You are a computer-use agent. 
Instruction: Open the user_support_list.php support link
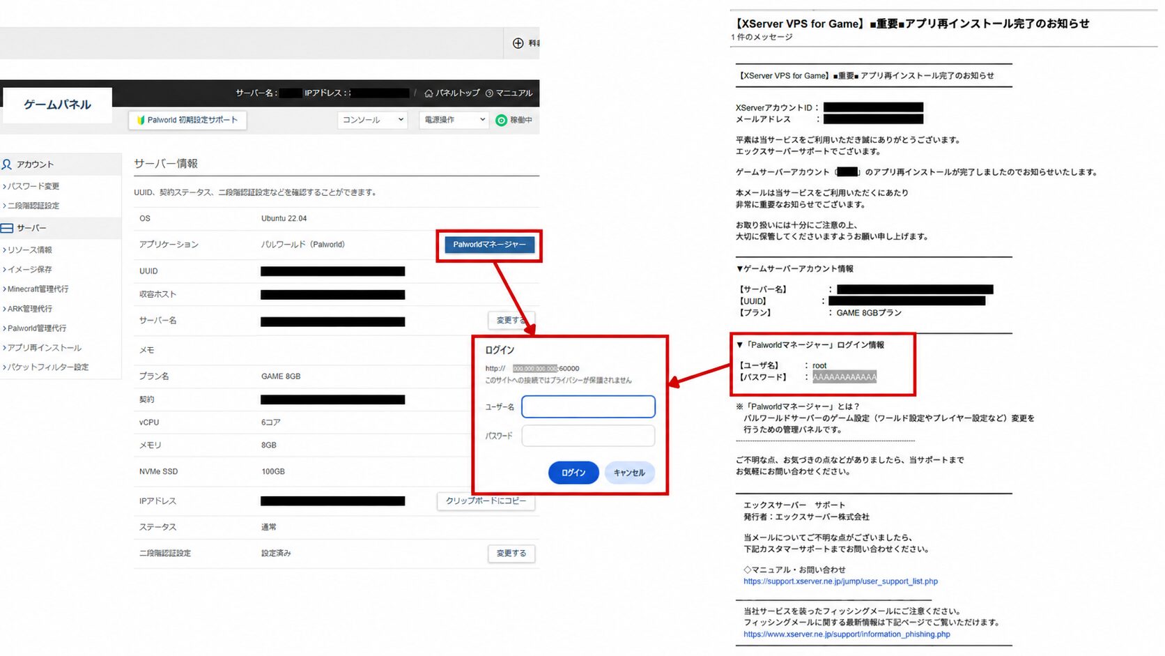[x=840, y=581]
